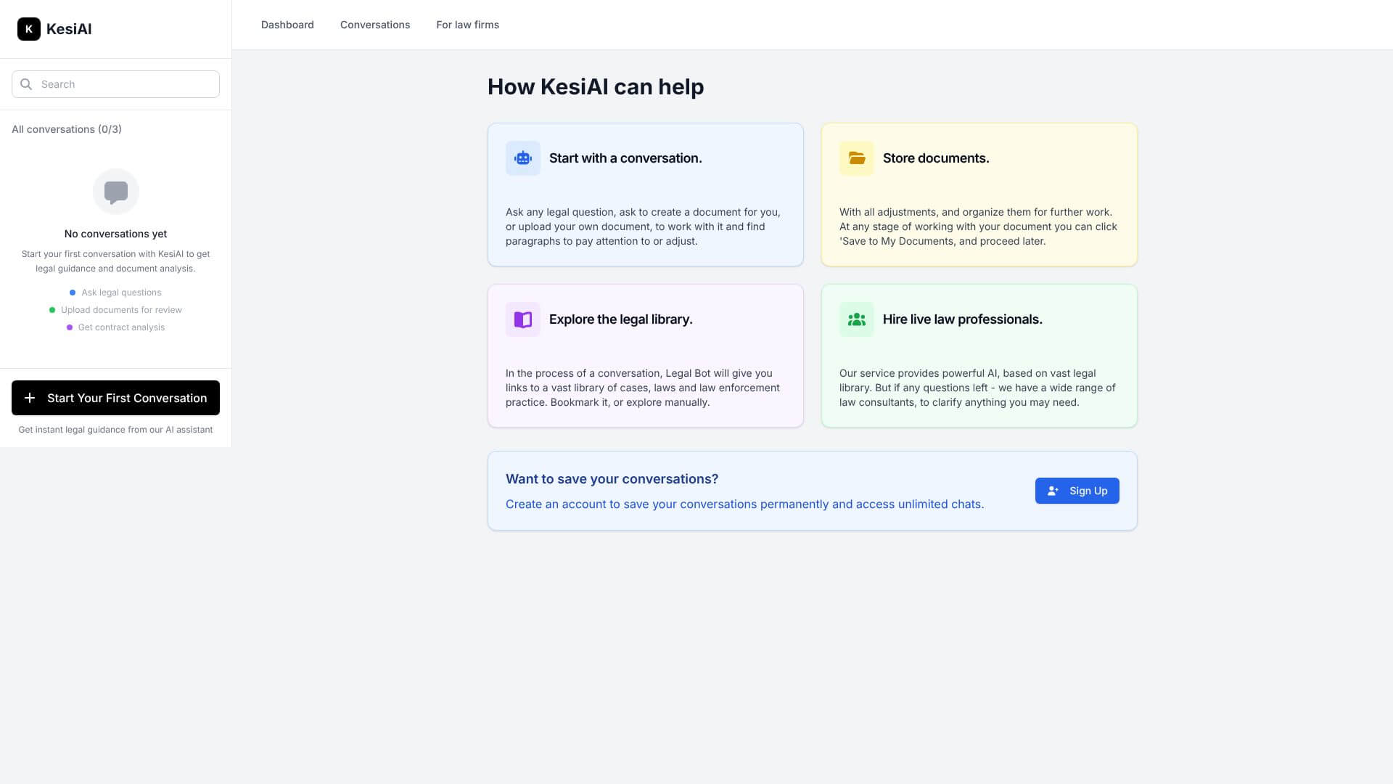Click the KesiAI K logo icon
1393x784 pixels.
(29, 29)
